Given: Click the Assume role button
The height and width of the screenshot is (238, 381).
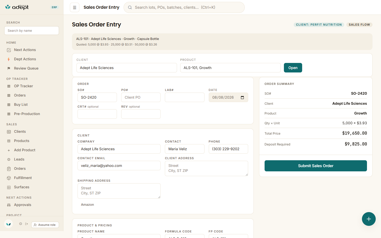Looking at the screenshot, I should click(45, 225).
